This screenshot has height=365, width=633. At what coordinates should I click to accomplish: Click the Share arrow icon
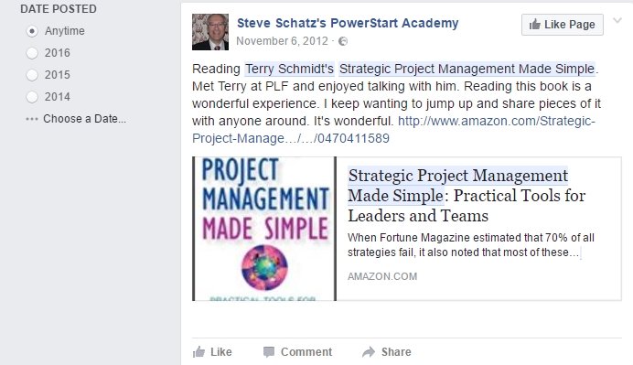point(369,352)
